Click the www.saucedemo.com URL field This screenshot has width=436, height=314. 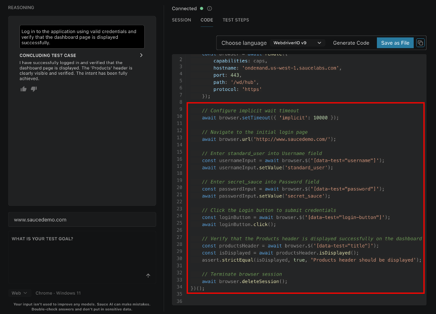coord(82,219)
